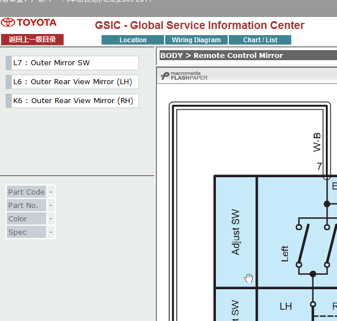Viewport: 337px width, 321px height.
Task: Click the Macromedia FlashPaper logo
Action: [x=184, y=76]
